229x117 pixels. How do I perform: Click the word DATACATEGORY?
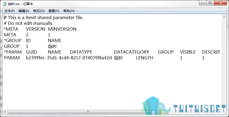pos(132,52)
